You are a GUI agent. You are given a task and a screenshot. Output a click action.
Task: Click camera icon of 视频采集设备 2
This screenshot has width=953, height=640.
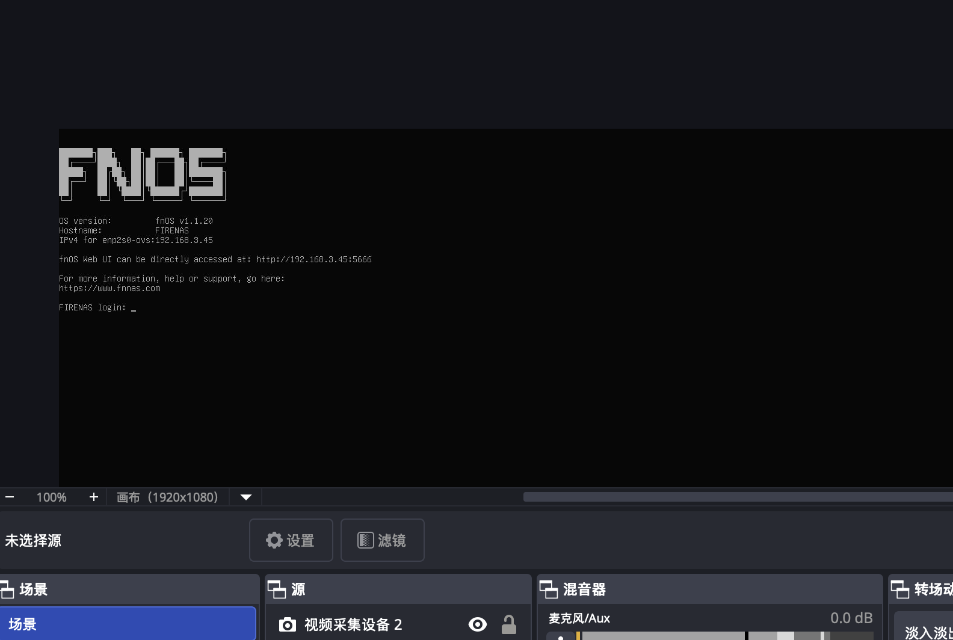[288, 625]
